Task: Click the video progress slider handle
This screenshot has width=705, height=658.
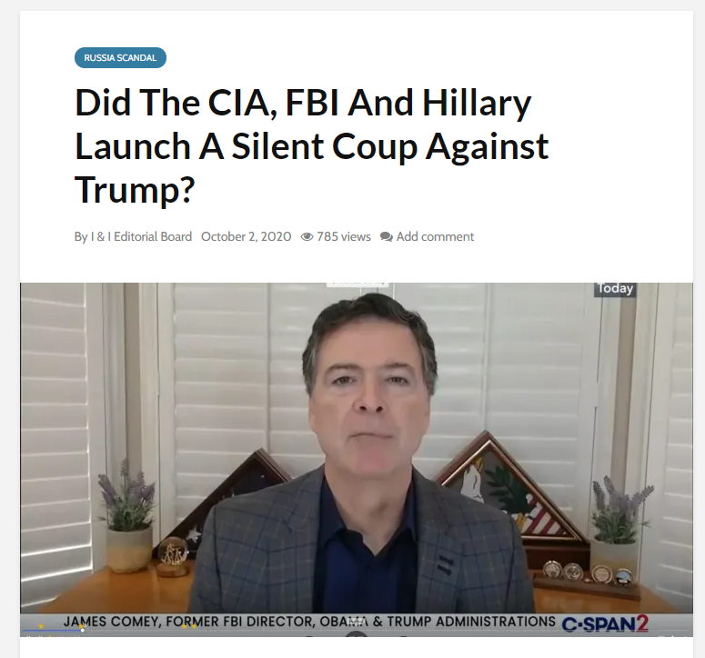Action: [82, 630]
